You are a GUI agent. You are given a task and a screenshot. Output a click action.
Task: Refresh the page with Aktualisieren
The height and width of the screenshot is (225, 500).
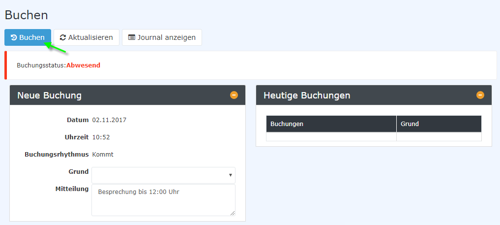click(87, 37)
